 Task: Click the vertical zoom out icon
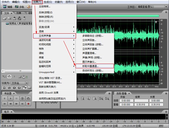[x=107, y=98]
